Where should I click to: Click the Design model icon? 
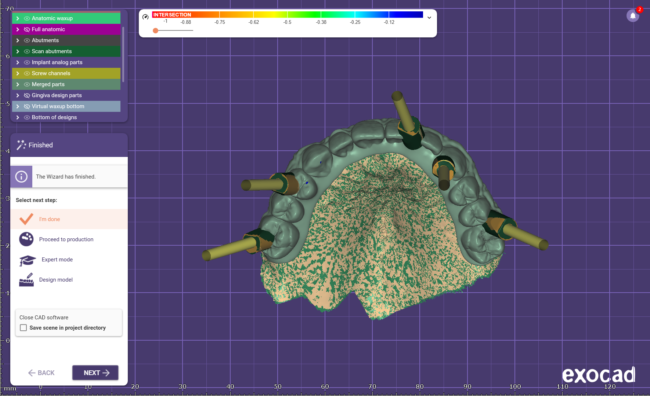(x=26, y=280)
